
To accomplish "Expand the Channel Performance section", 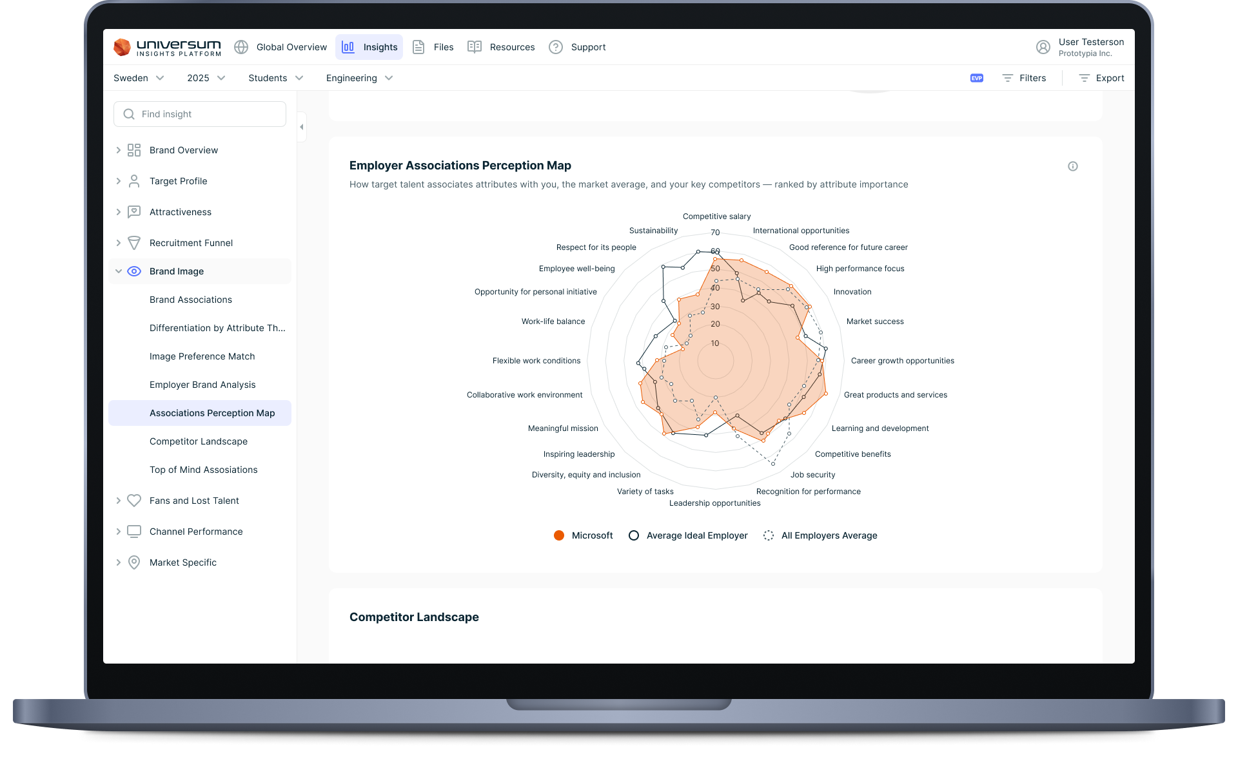I will pyautogui.click(x=118, y=532).
